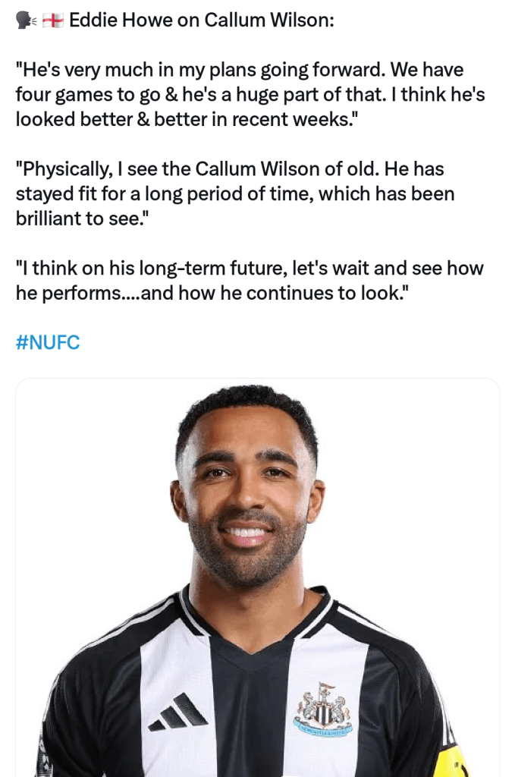Click the speaking head emoji icon
Viewport: 515px width, 777px height.
tap(27, 20)
